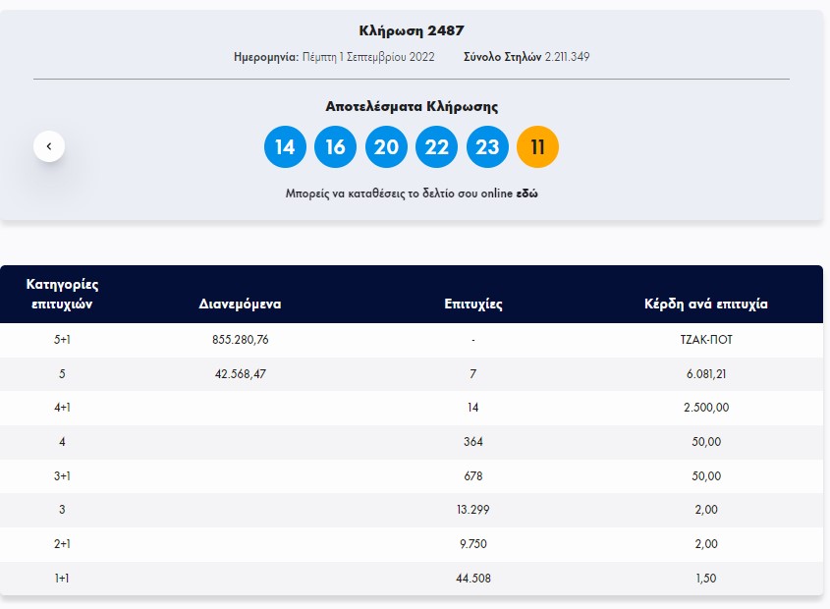
Task: Click the distributed amount 855.280,76
Action: (240, 340)
